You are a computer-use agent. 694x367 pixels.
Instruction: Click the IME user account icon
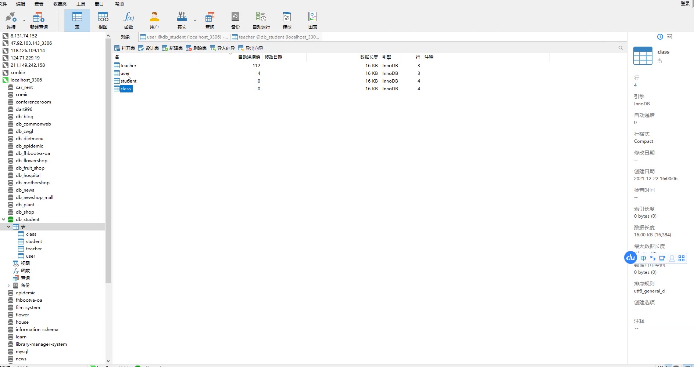pyautogui.click(x=672, y=258)
